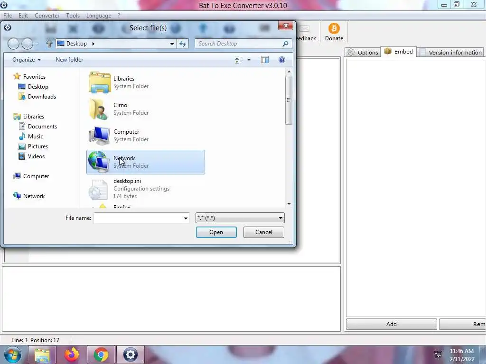Switch to the Options tab
The width and height of the screenshot is (486, 364).
coord(363,52)
